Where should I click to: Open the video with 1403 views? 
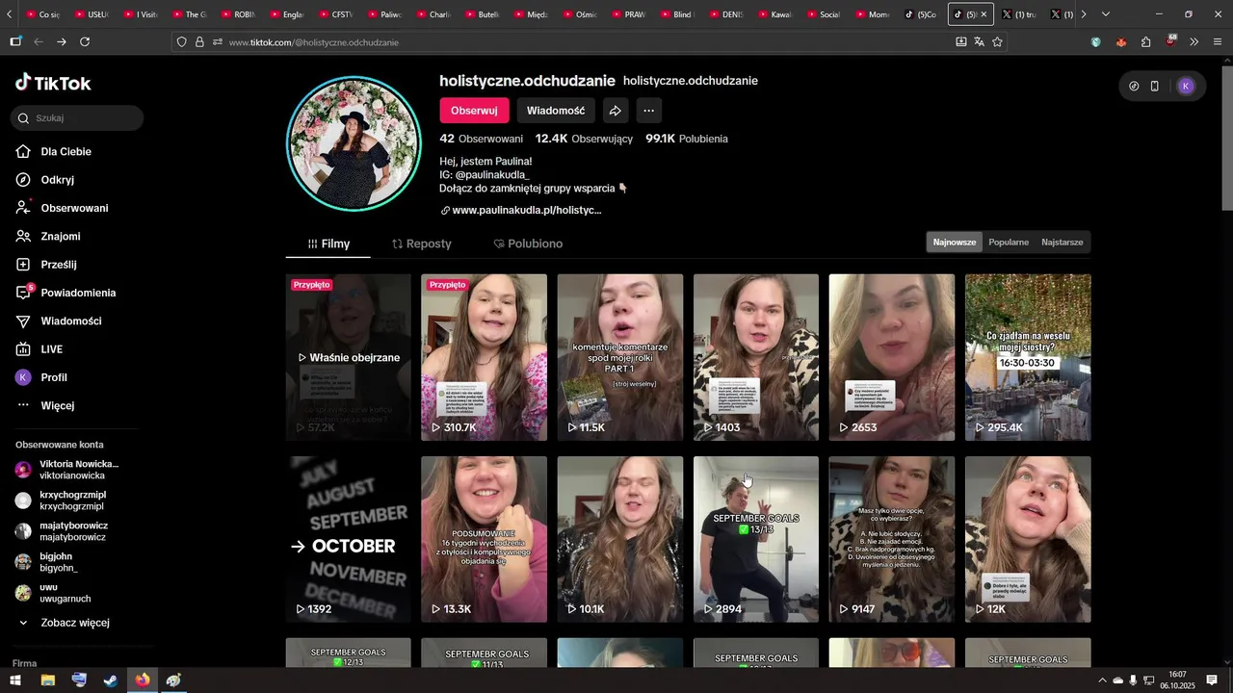point(756,357)
